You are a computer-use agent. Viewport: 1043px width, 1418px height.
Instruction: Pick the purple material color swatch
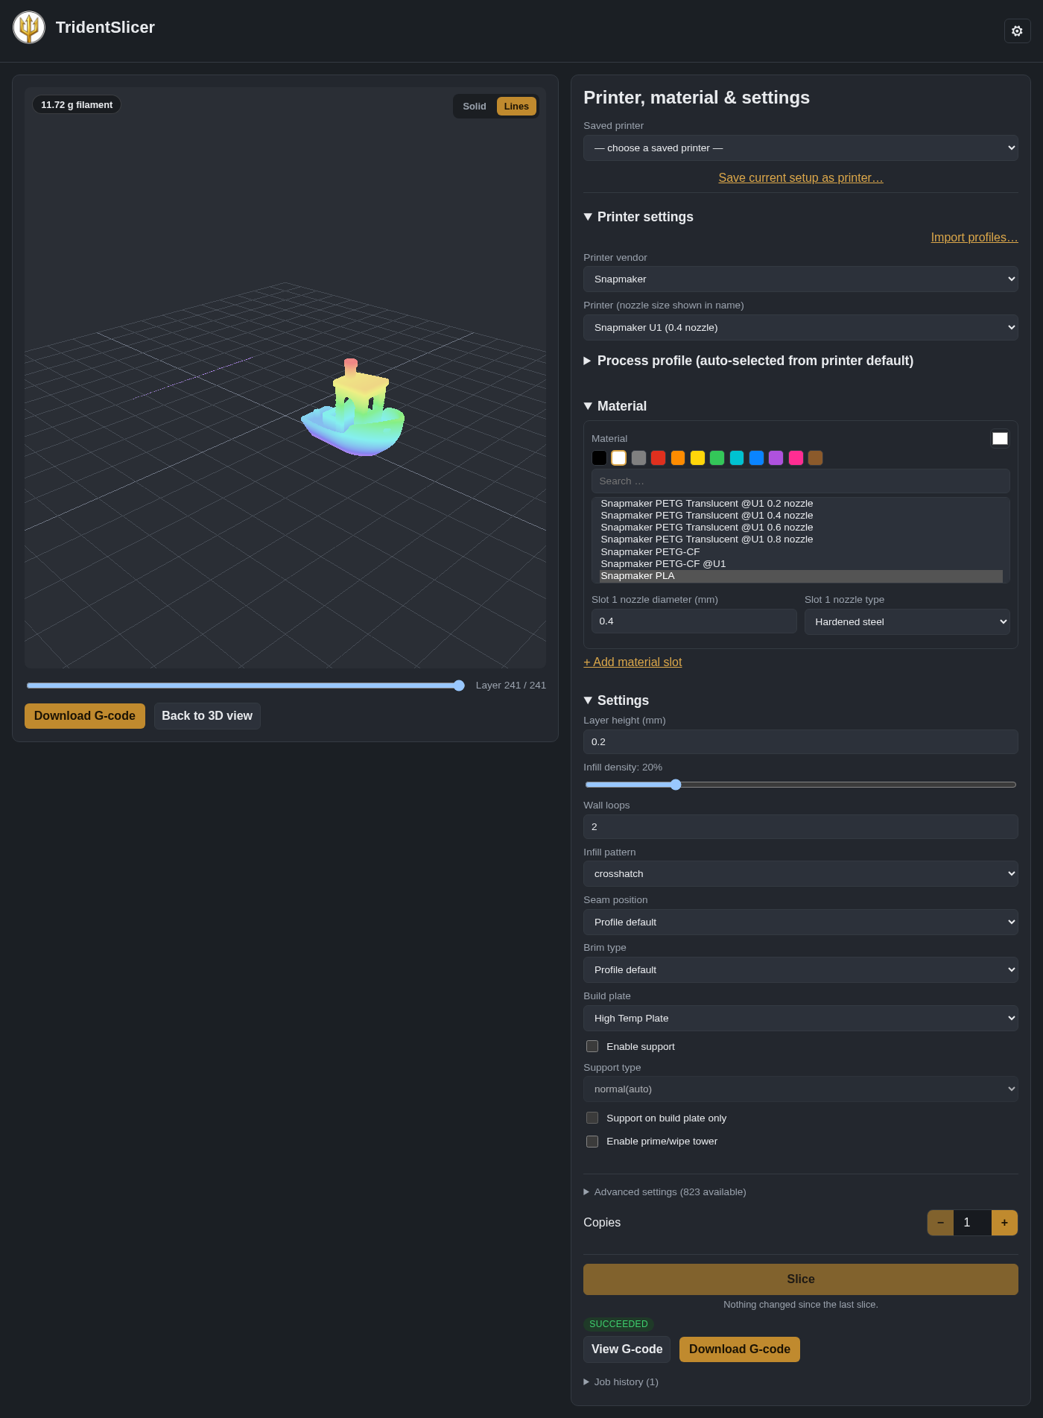tap(776, 458)
